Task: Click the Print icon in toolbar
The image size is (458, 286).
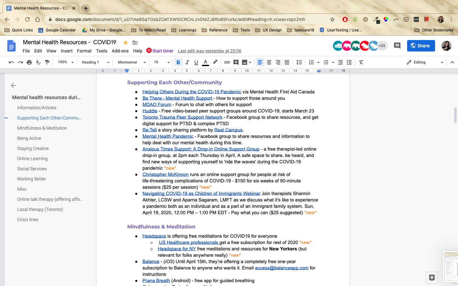Action: click(x=29, y=62)
